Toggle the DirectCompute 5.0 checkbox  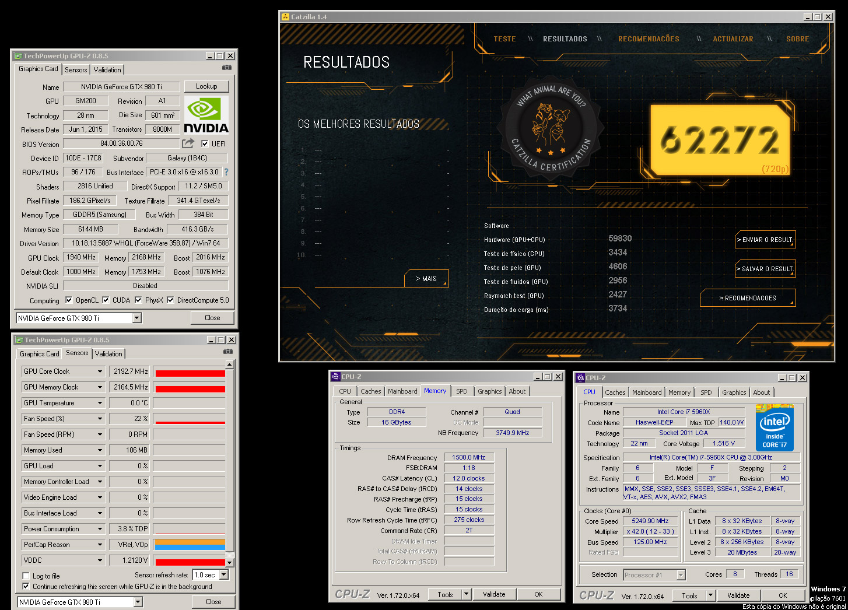tap(170, 300)
